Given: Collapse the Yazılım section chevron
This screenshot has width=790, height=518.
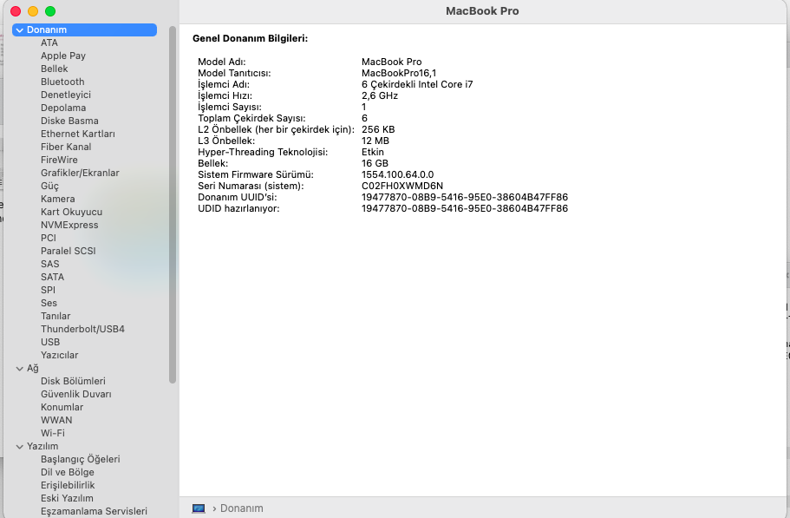Looking at the screenshot, I should [20, 447].
